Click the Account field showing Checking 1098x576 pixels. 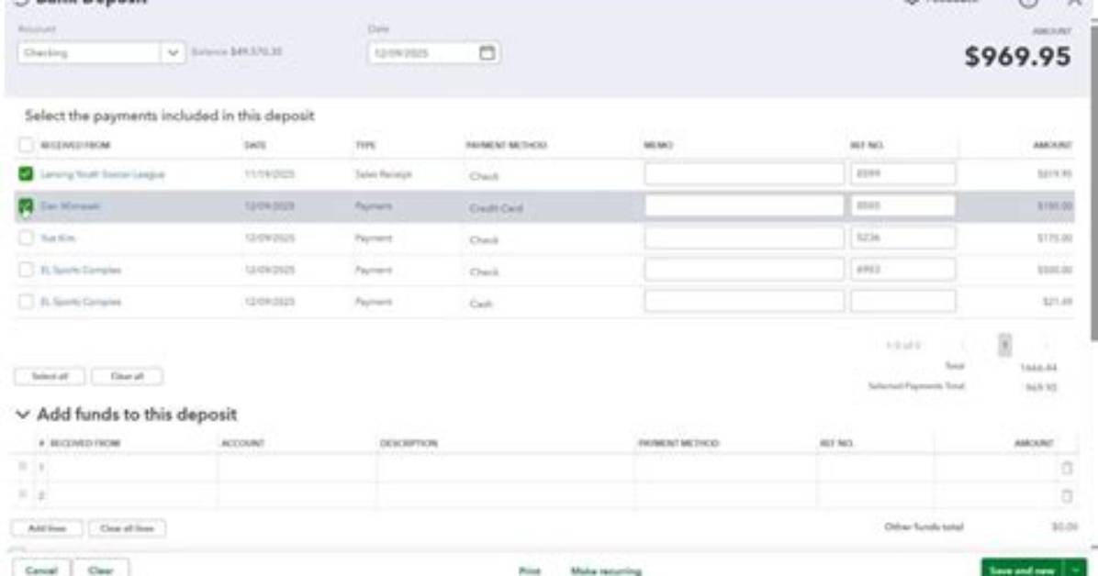(90, 53)
